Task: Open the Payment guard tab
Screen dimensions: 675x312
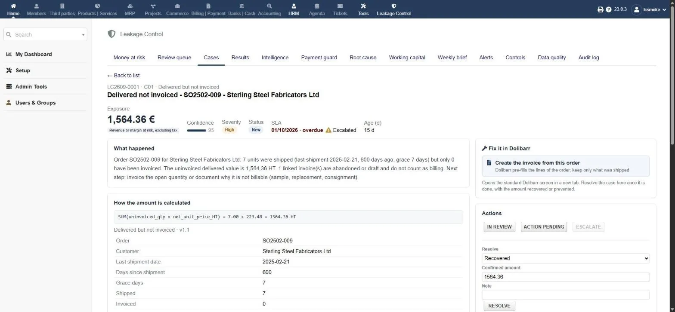Action: click(319, 57)
